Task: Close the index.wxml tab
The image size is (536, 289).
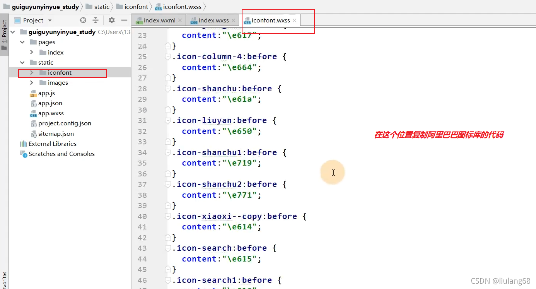Action: point(181,20)
